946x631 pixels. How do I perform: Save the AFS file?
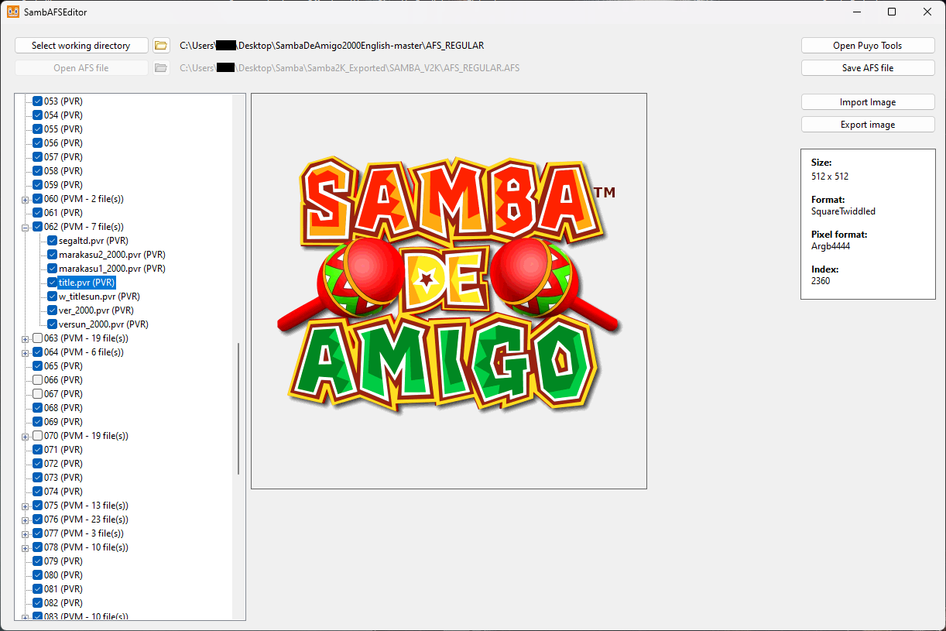tap(868, 68)
